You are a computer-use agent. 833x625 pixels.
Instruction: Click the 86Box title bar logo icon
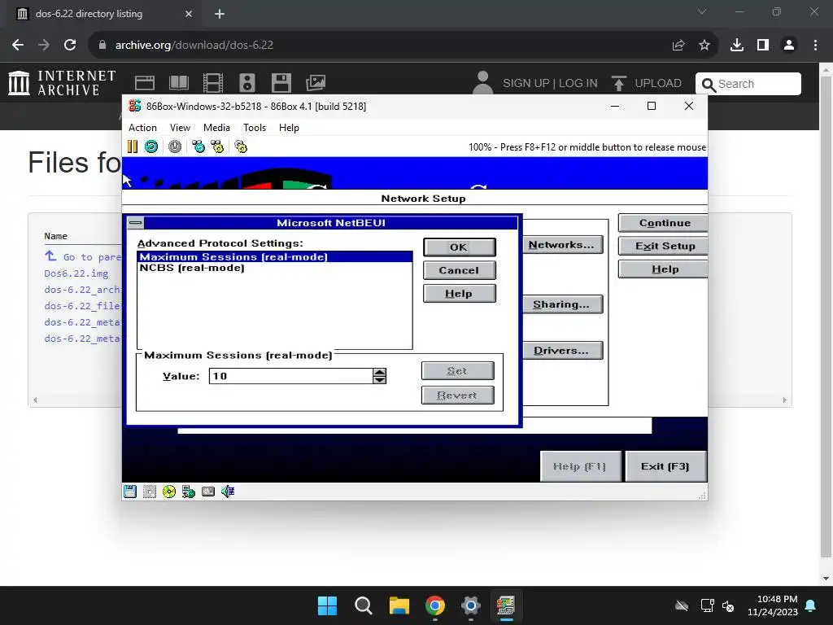135,106
